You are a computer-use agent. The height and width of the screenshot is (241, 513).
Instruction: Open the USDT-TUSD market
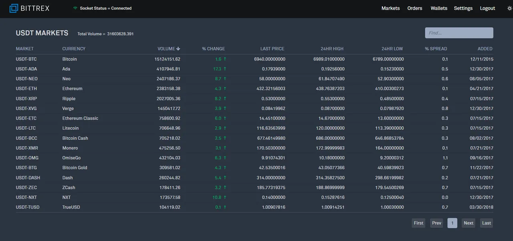click(x=28, y=207)
